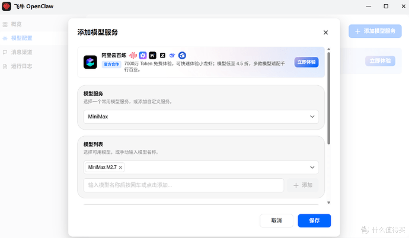The image size is (409, 238).
Task: Close the OpenClaw window
Action: 403,6
